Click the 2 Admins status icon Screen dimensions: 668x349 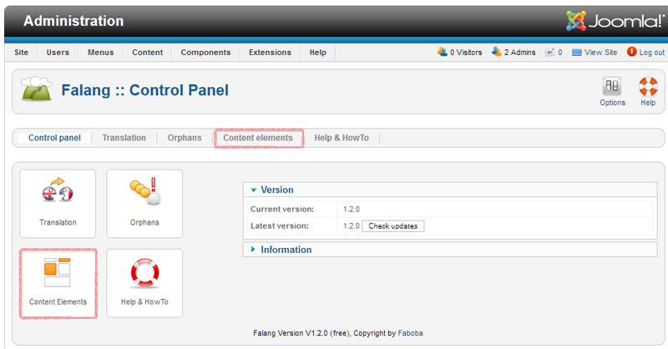click(496, 52)
